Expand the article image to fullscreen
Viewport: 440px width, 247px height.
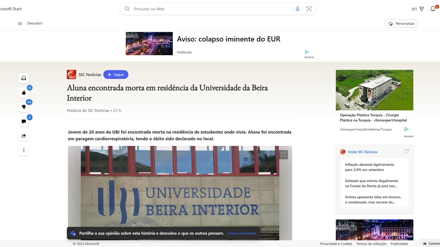[x=283, y=155]
